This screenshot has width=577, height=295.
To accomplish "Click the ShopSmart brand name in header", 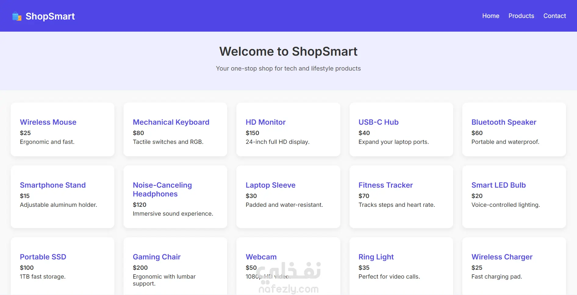I will (50, 16).
